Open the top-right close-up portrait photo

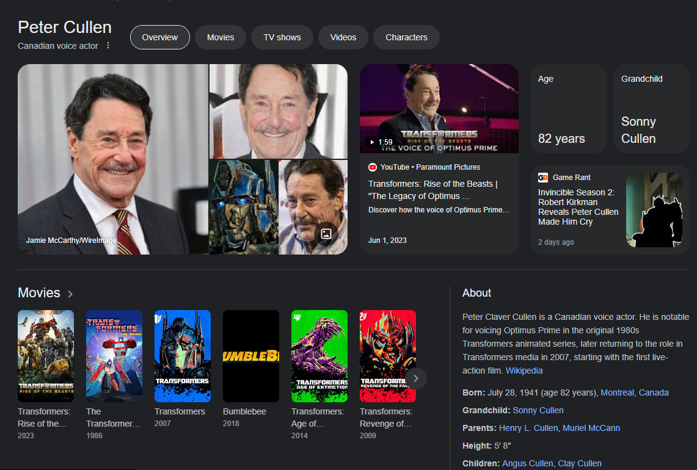click(279, 112)
